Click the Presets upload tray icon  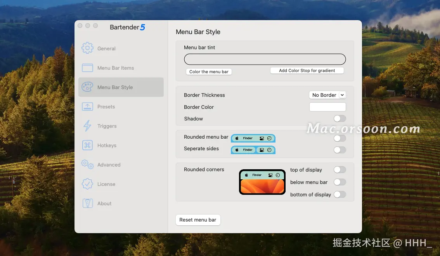point(87,107)
